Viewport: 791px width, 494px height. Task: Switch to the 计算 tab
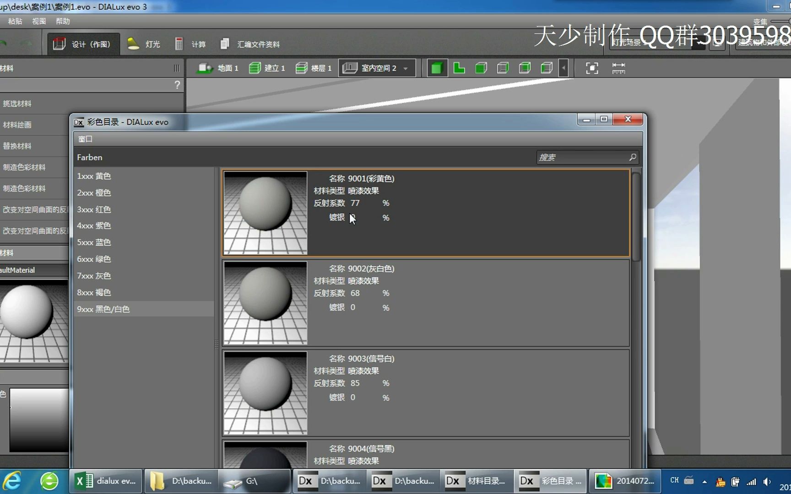(x=190, y=44)
